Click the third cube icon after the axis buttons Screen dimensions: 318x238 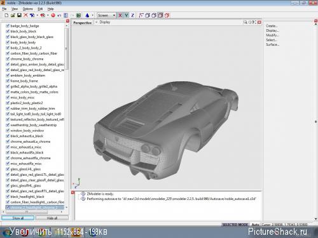coord(154,15)
